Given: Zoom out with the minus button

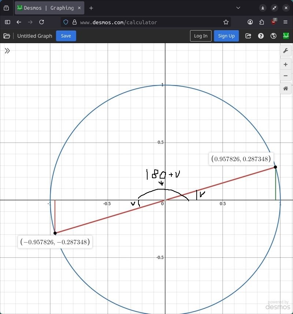Looking at the screenshot, I should pyautogui.click(x=286, y=76).
